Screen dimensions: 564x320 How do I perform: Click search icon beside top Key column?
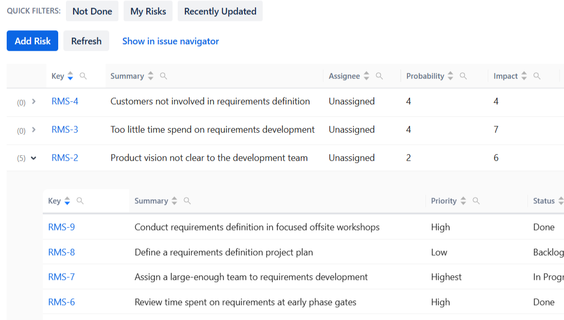(x=83, y=76)
